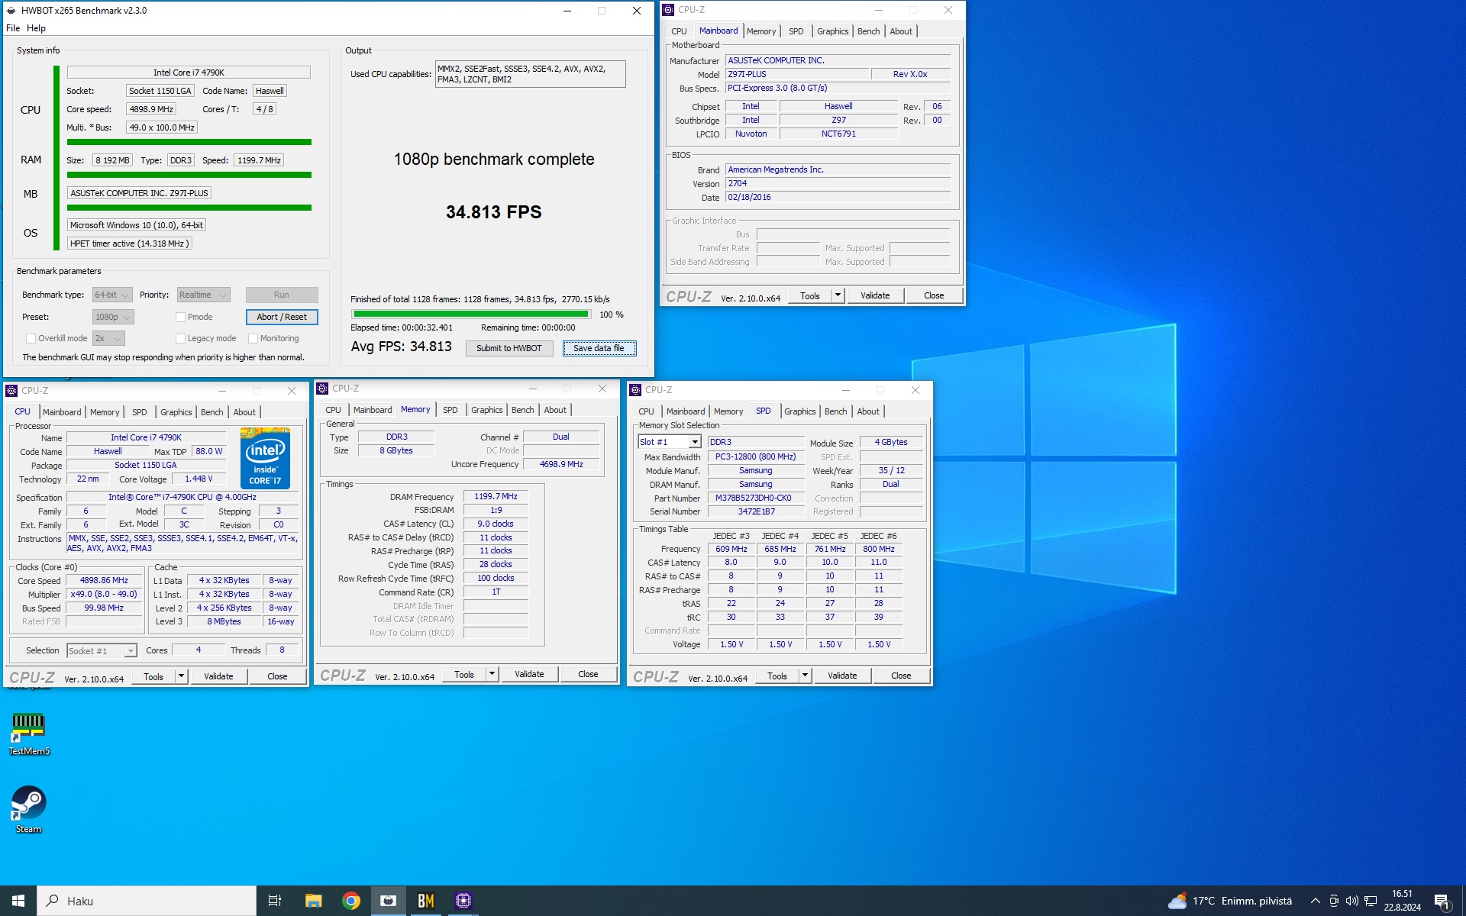The height and width of the screenshot is (916, 1466).
Task: Click CPU-Z Memory window title icon
Action: [x=322, y=389]
